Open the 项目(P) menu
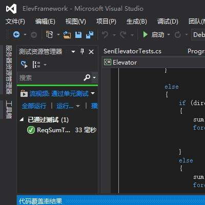The height and width of the screenshot is (205, 205). 106,22
